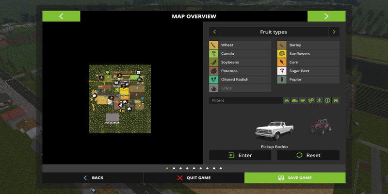Toggle the unloading points filter icon
Screen dimensions: 388x194
(319, 100)
